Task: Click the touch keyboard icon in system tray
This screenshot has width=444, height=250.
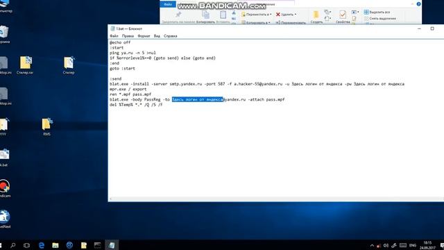Action: point(403,245)
